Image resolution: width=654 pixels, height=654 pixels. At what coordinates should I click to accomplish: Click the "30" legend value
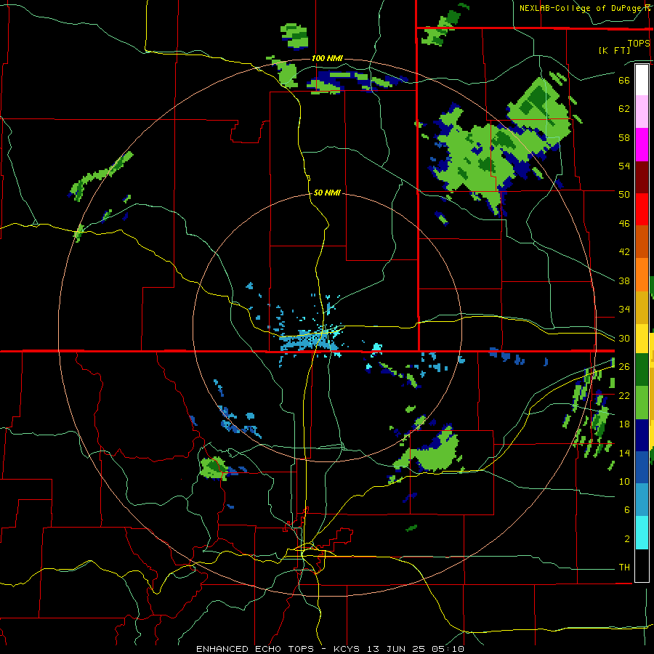pos(624,338)
